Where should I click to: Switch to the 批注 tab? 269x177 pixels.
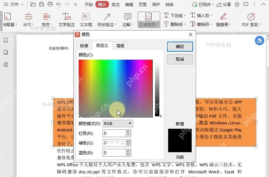115,4
